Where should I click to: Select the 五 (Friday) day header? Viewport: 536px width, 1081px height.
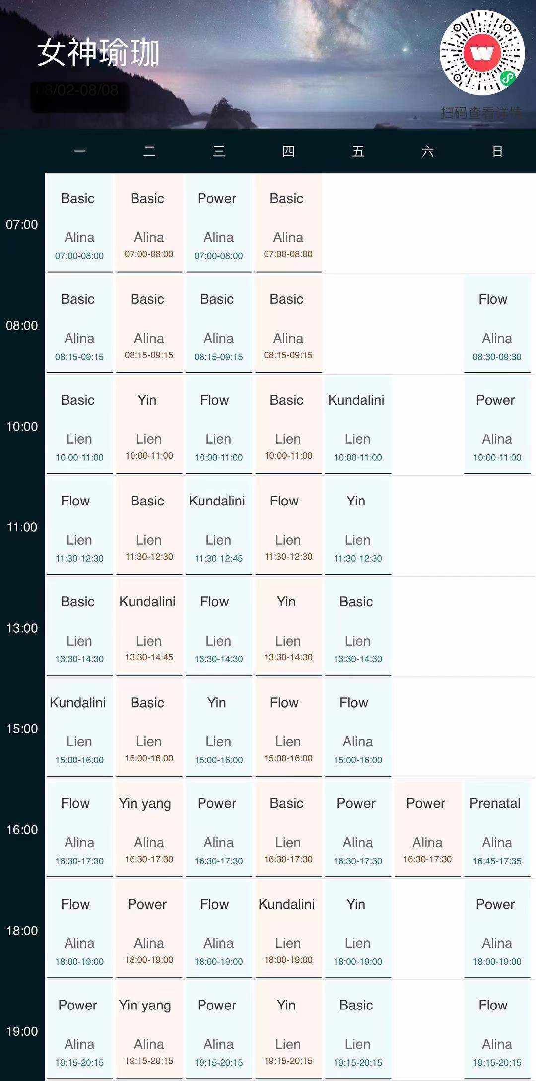(358, 151)
